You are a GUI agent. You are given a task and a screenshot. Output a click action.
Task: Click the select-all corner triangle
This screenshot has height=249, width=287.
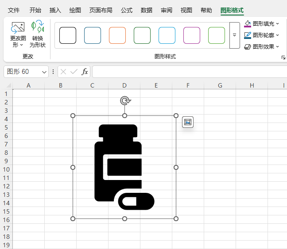8,85
